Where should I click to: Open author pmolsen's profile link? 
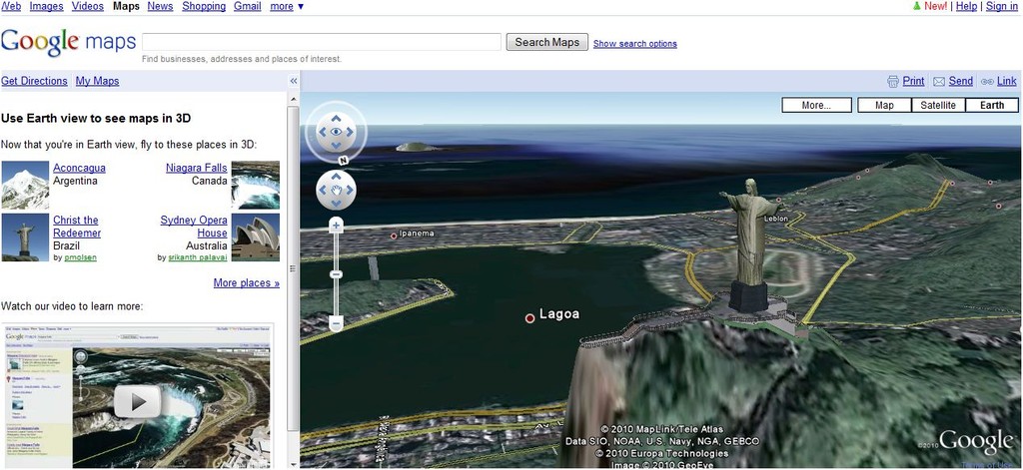(80, 257)
